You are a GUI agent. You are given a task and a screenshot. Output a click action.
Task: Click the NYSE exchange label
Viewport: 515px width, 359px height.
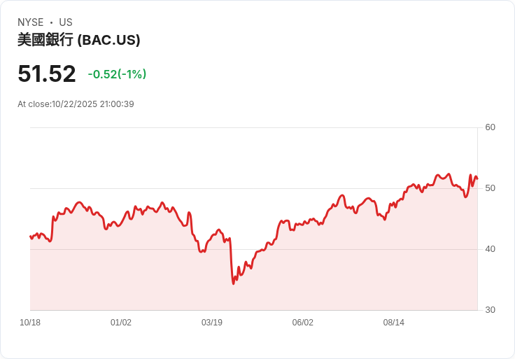31,22
